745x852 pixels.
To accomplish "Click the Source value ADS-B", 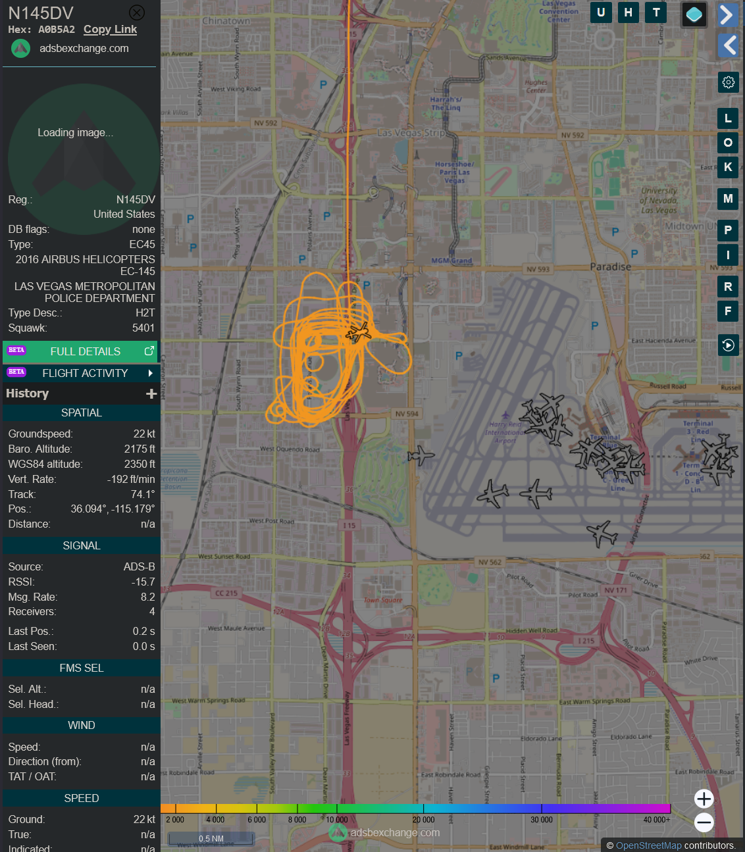I will pos(140,567).
